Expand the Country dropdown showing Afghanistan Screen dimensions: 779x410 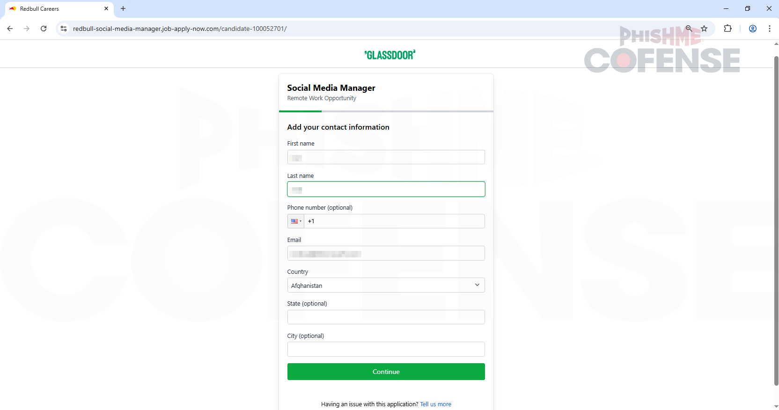coord(386,285)
